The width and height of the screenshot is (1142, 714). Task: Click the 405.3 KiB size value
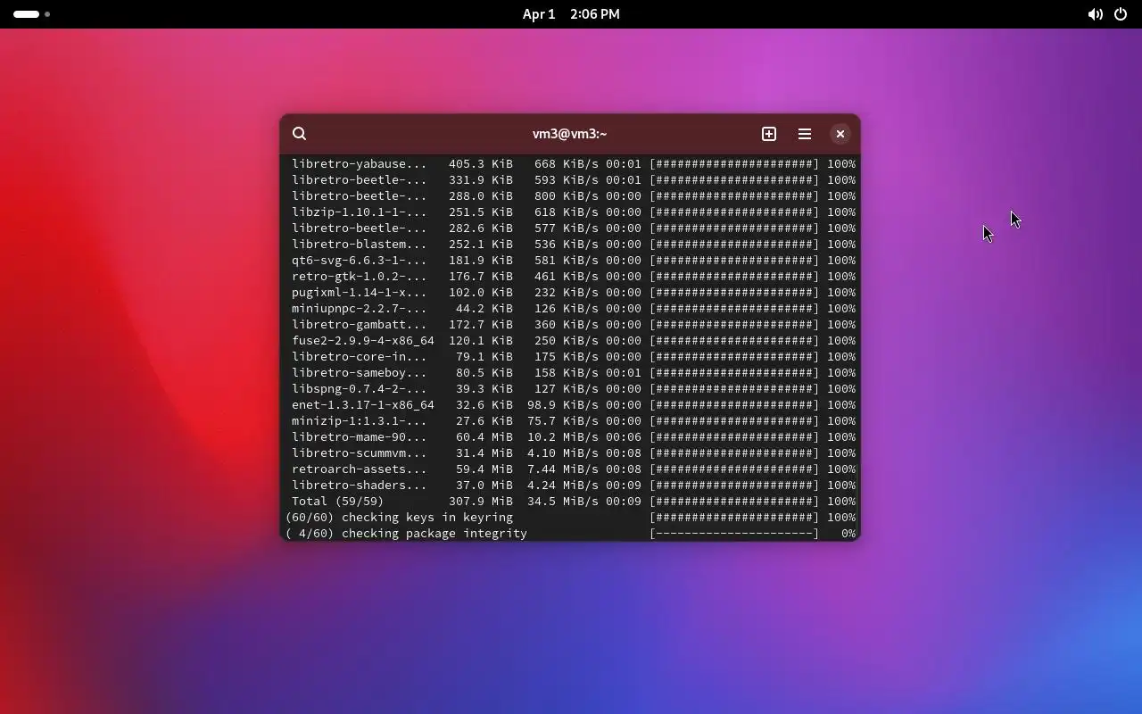click(x=481, y=164)
